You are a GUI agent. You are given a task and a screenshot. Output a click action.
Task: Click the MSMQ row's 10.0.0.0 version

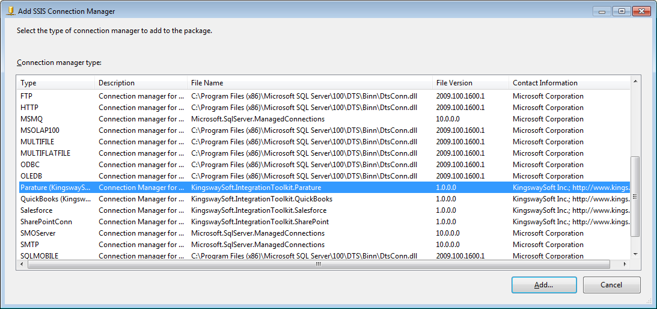tap(447, 118)
